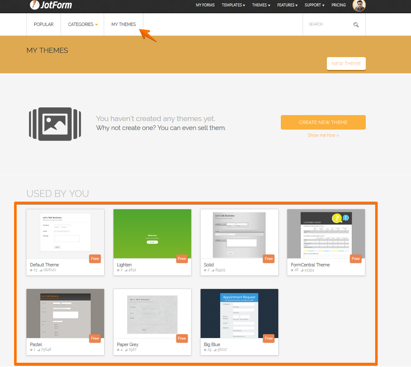
Task: Open the Categories dropdown
Action: click(83, 25)
